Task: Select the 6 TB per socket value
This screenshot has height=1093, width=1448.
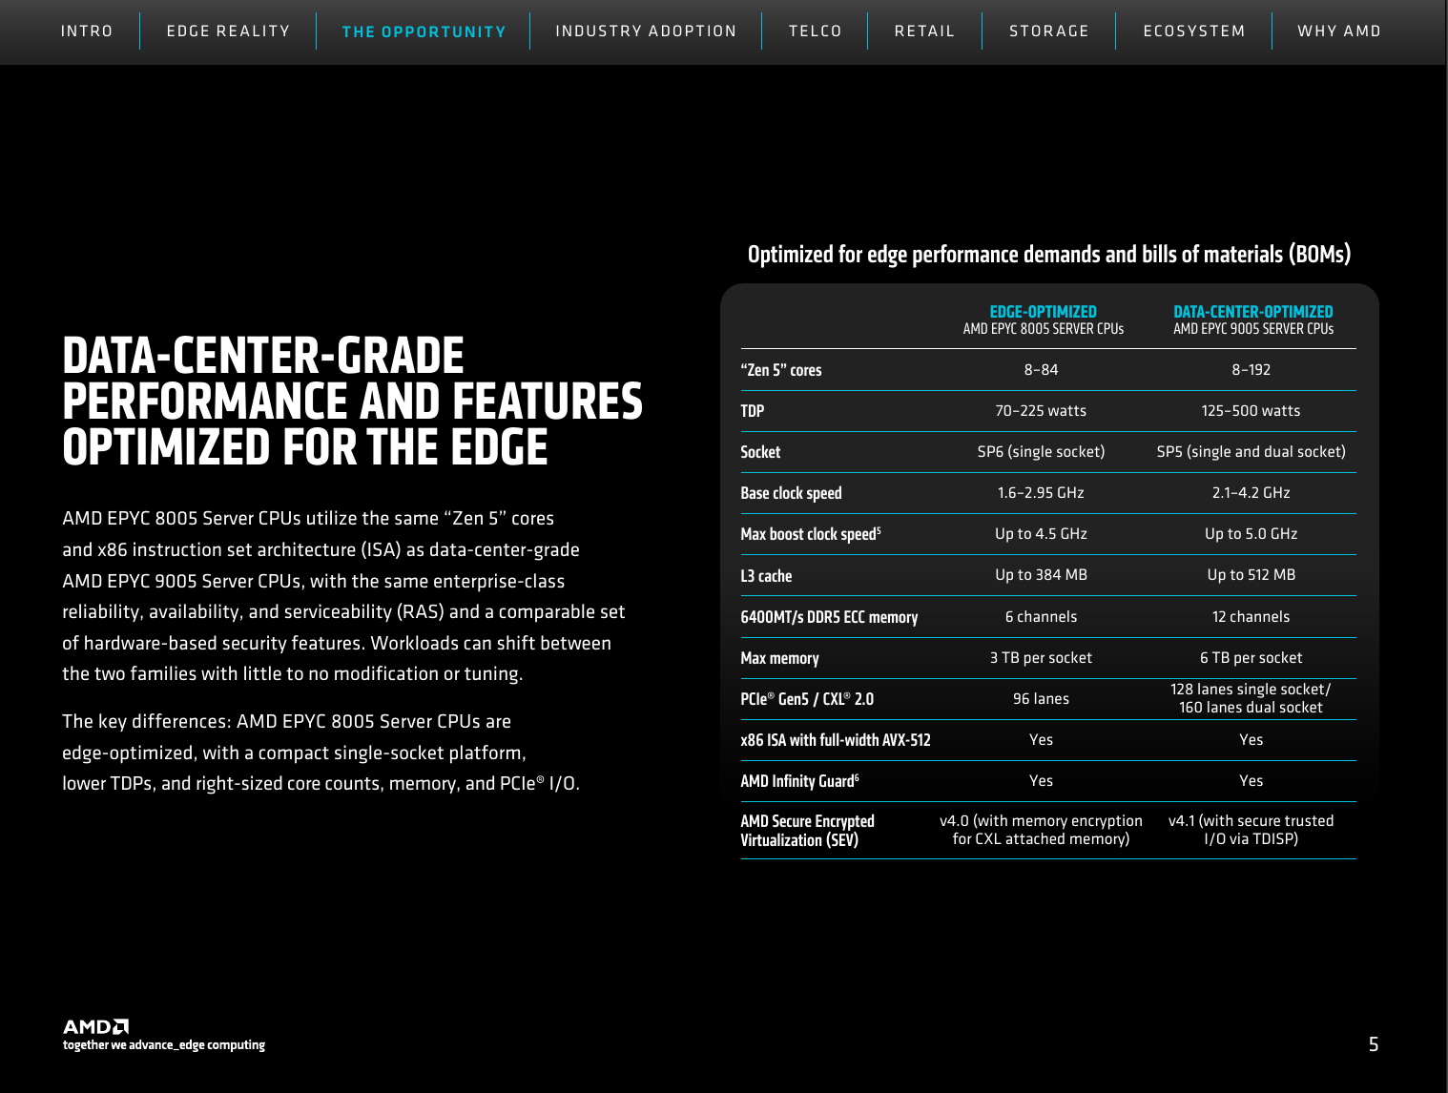Action: click(1251, 658)
